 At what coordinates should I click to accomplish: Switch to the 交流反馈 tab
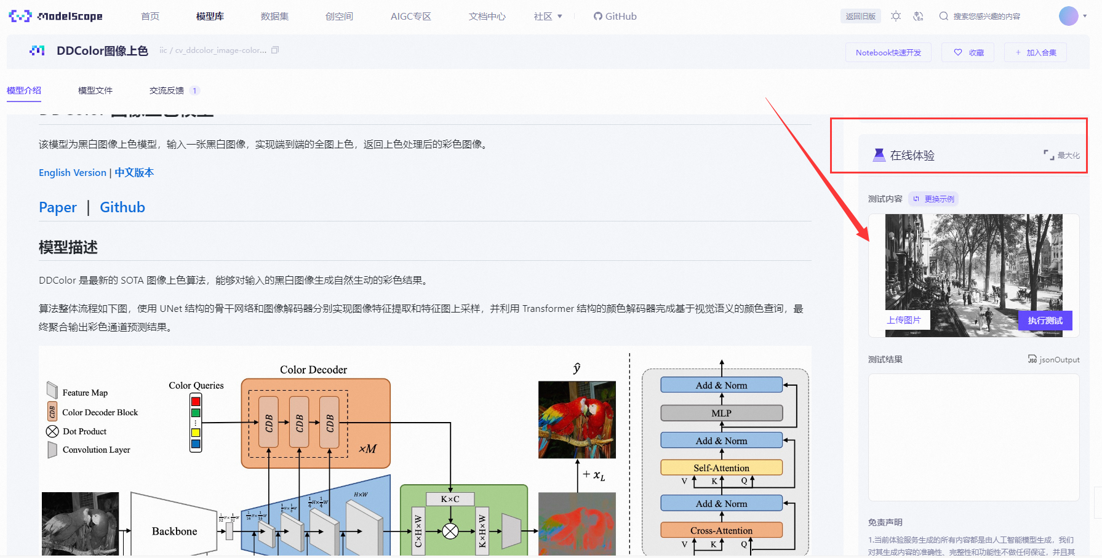tap(167, 90)
